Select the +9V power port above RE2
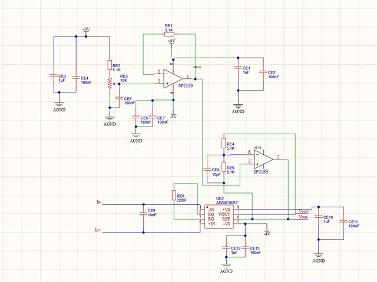377x282 pixels. [86, 31]
